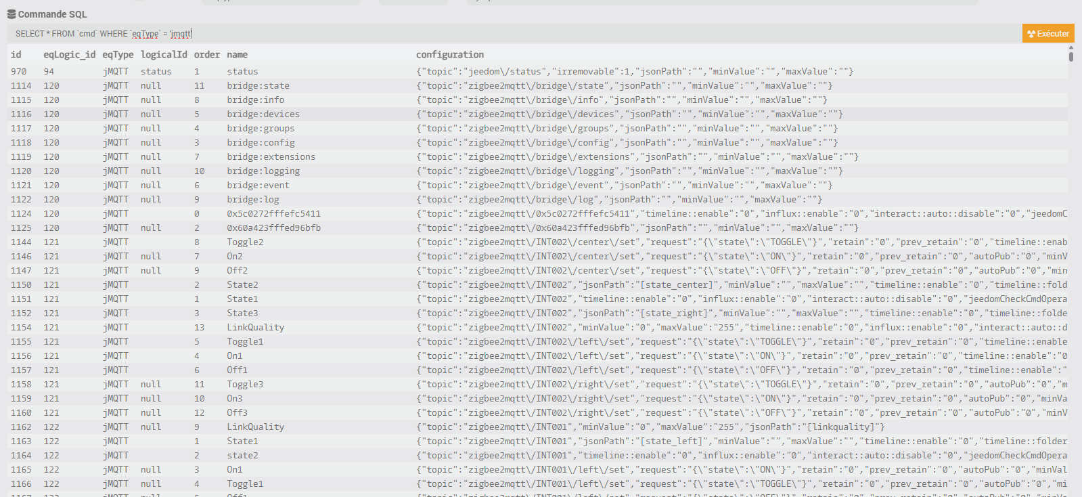
Task: Click the 'State3' name cell
Action: point(242,314)
